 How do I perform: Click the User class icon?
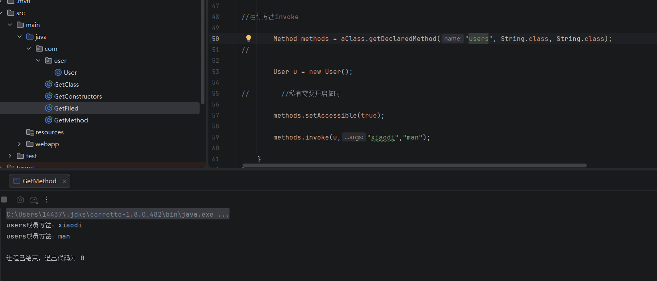pyautogui.click(x=58, y=72)
